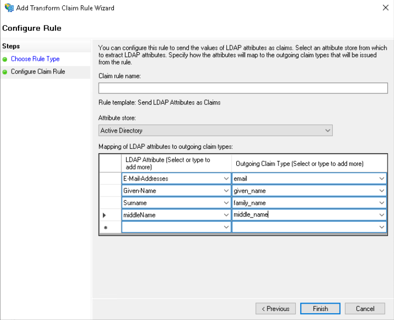Image resolution: width=394 pixels, height=320 pixels.
Task: Expand the email outgoing claim type dropdown
Action: [x=381, y=178]
